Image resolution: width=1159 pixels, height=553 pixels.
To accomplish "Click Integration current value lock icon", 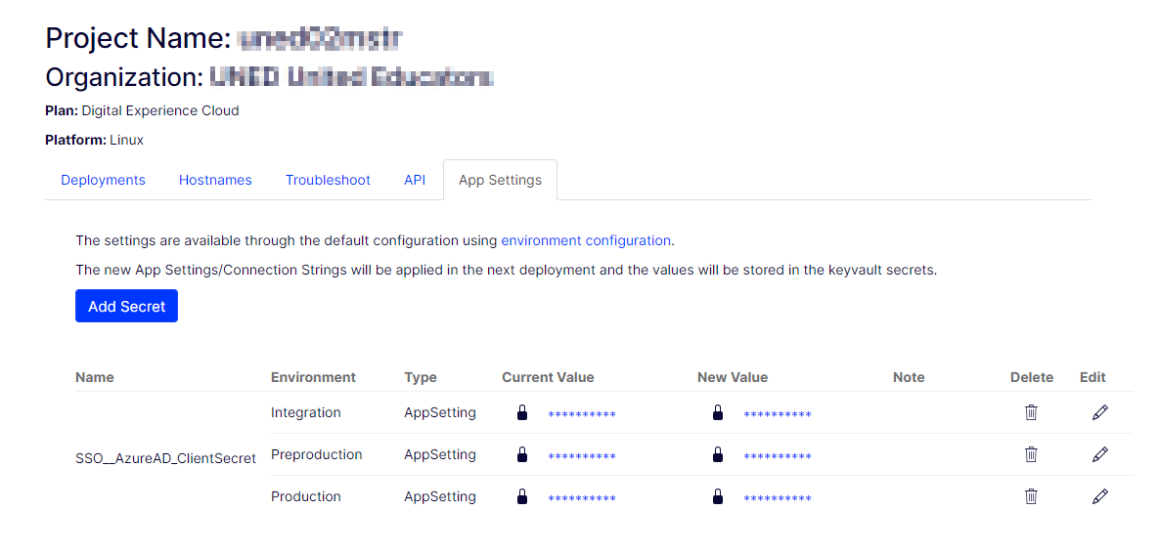I will click(x=522, y=412).
